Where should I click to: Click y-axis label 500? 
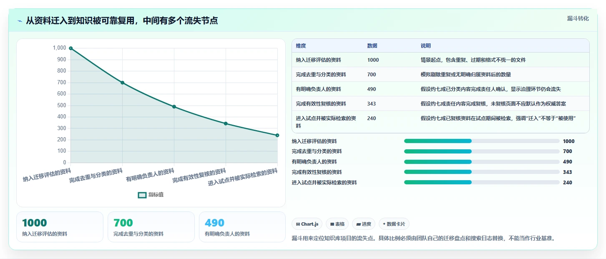coord(62,105)
